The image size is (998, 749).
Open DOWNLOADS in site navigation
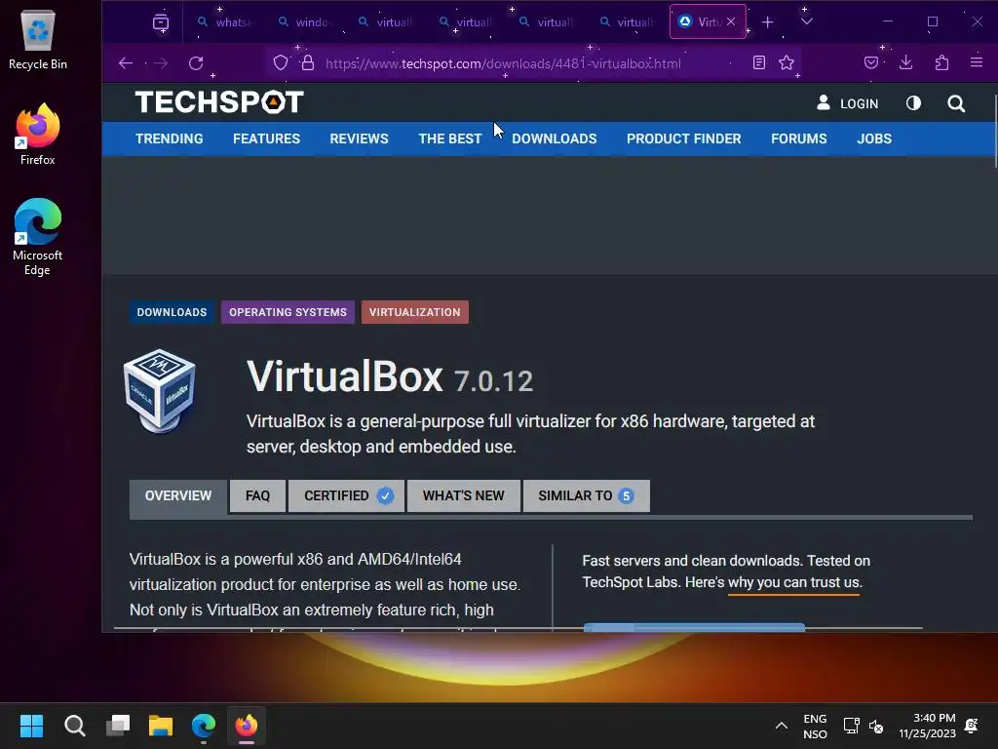pyautogui.click(x=555, y=138)
